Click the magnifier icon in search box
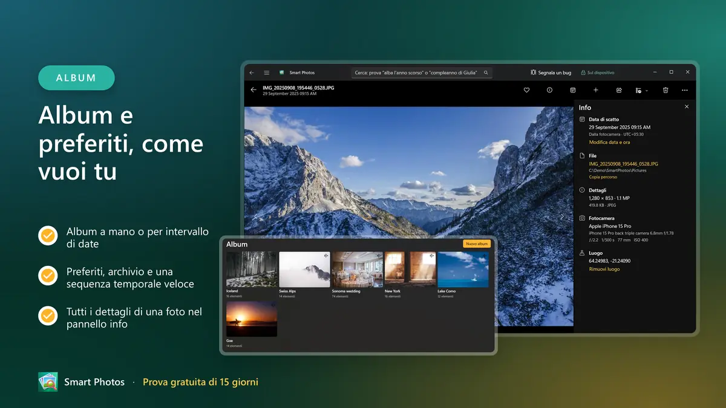 [486, 73]
